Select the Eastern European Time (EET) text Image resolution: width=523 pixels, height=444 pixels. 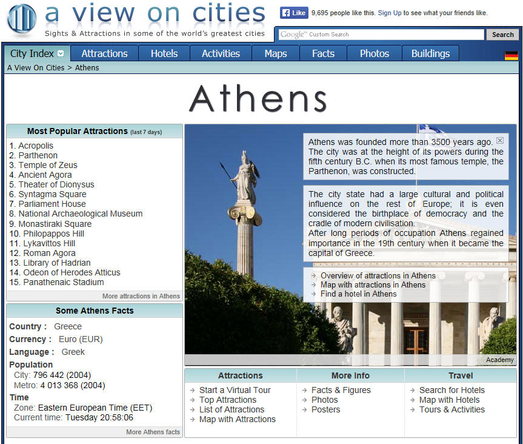(95, 408)
